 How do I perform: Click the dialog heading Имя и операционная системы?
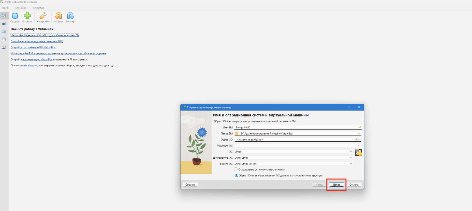[261, 115]
